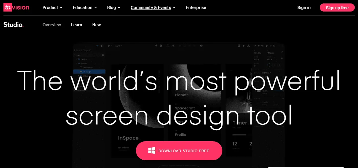Open the gear settings icon in Studio's toolbar
Screen dimensions: 358x168
tap(161, 46)
